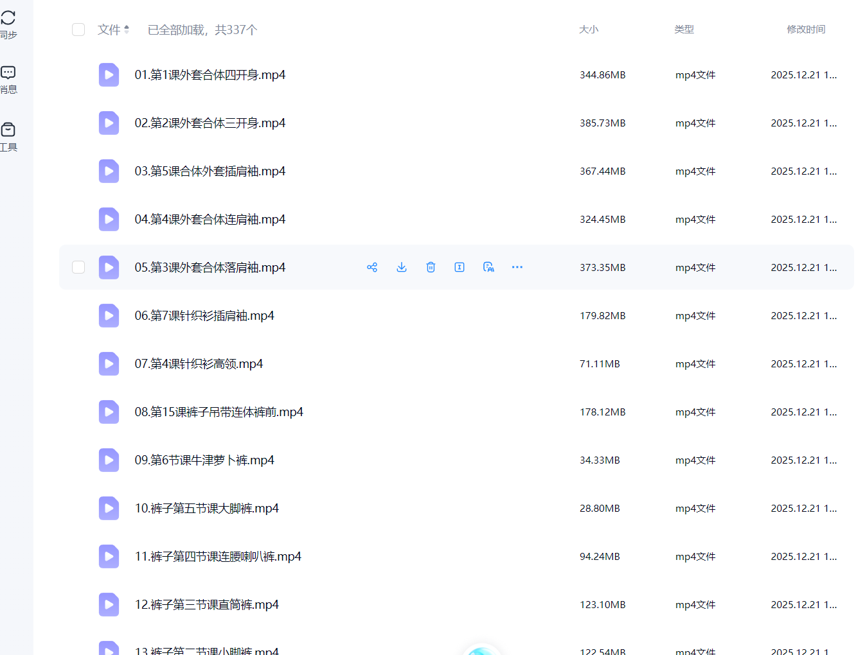Click video icon of 01.第1课外套合体四开身.mp4

[109, 74]
